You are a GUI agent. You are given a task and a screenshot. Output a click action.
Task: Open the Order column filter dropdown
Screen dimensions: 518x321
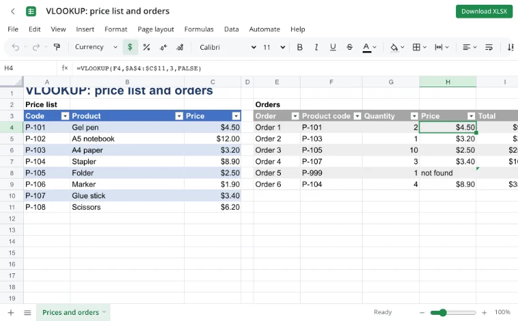[295, 116]
